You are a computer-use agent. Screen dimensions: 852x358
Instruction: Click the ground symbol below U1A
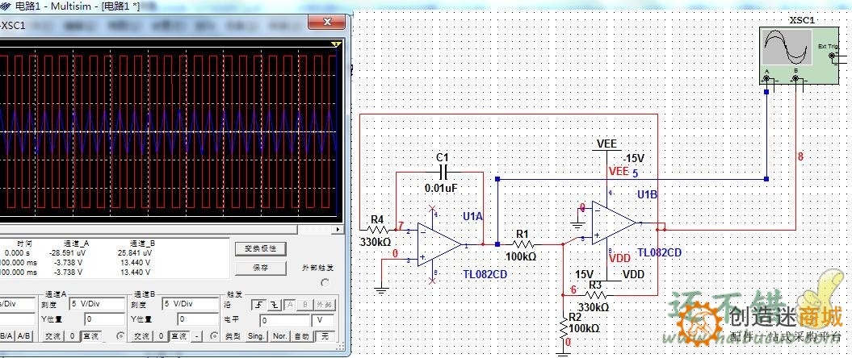[382, 289]
